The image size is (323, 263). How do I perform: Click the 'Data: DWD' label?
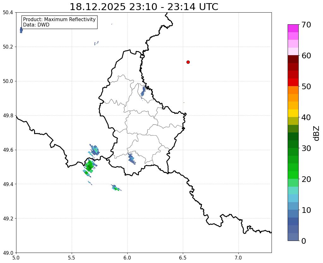pos(36,25)
